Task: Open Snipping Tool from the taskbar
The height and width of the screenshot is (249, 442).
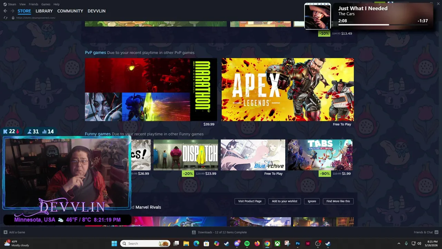Action: (x=287, y=243)
